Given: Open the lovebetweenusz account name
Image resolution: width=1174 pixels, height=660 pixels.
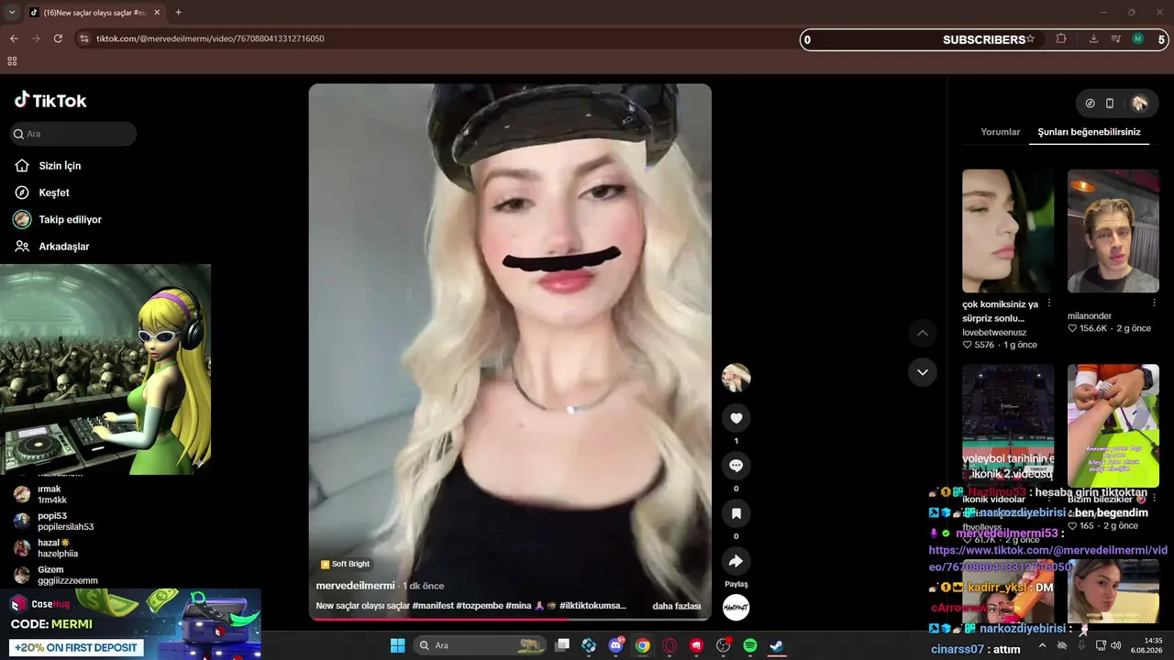Looking at the screenshot, I should pos(994,333).
